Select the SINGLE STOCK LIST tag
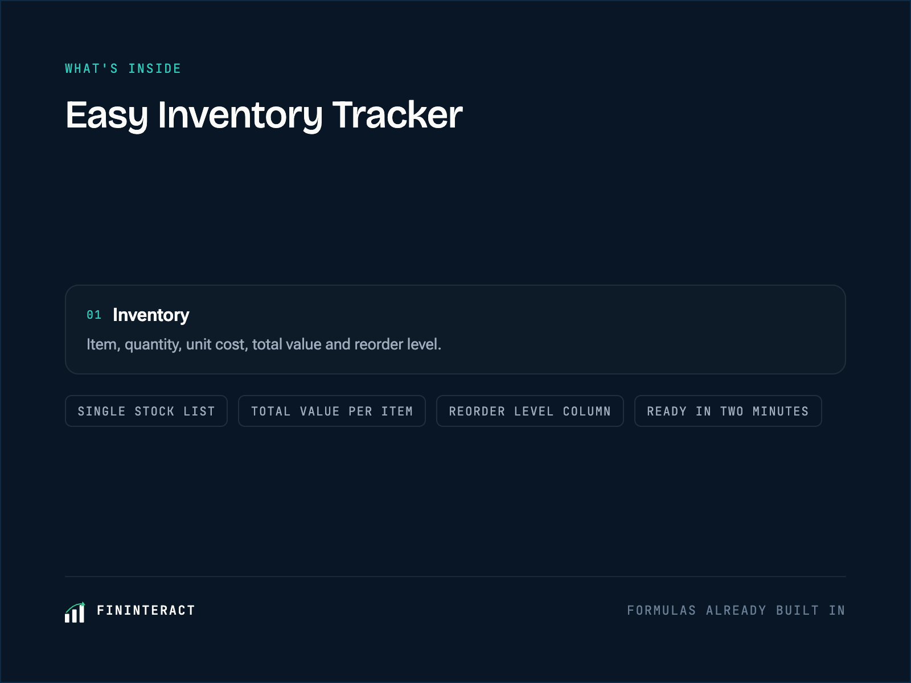Screen dimensions: 911x683 pyautogui.click(x=146, y=411)
